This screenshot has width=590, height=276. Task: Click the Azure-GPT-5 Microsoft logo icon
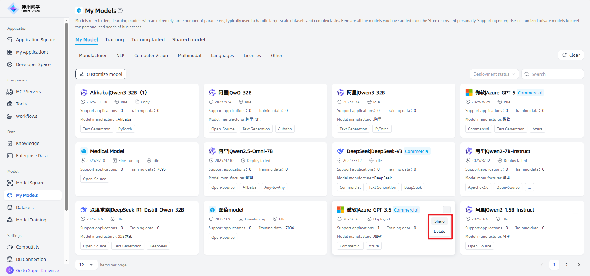pos(469,93)
